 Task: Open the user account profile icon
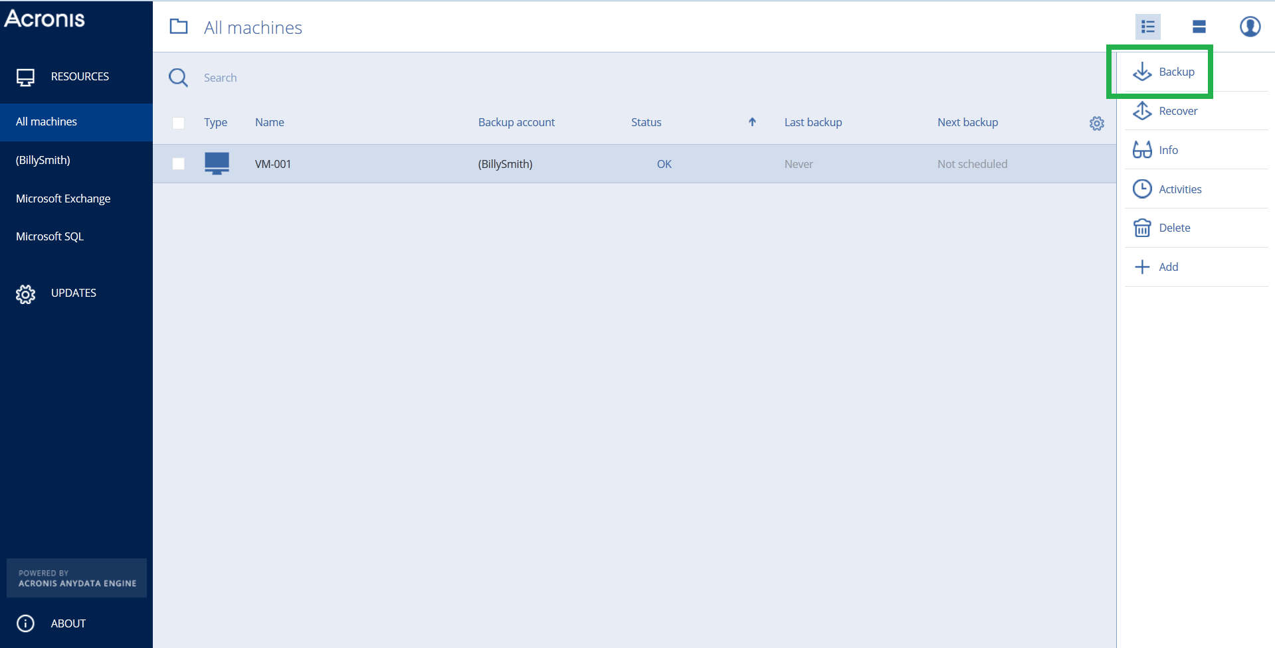point(1250,27)
